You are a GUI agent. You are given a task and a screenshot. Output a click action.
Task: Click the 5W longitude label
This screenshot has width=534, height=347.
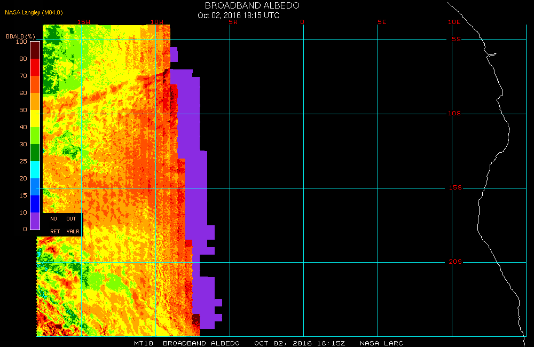pos(232,22)
